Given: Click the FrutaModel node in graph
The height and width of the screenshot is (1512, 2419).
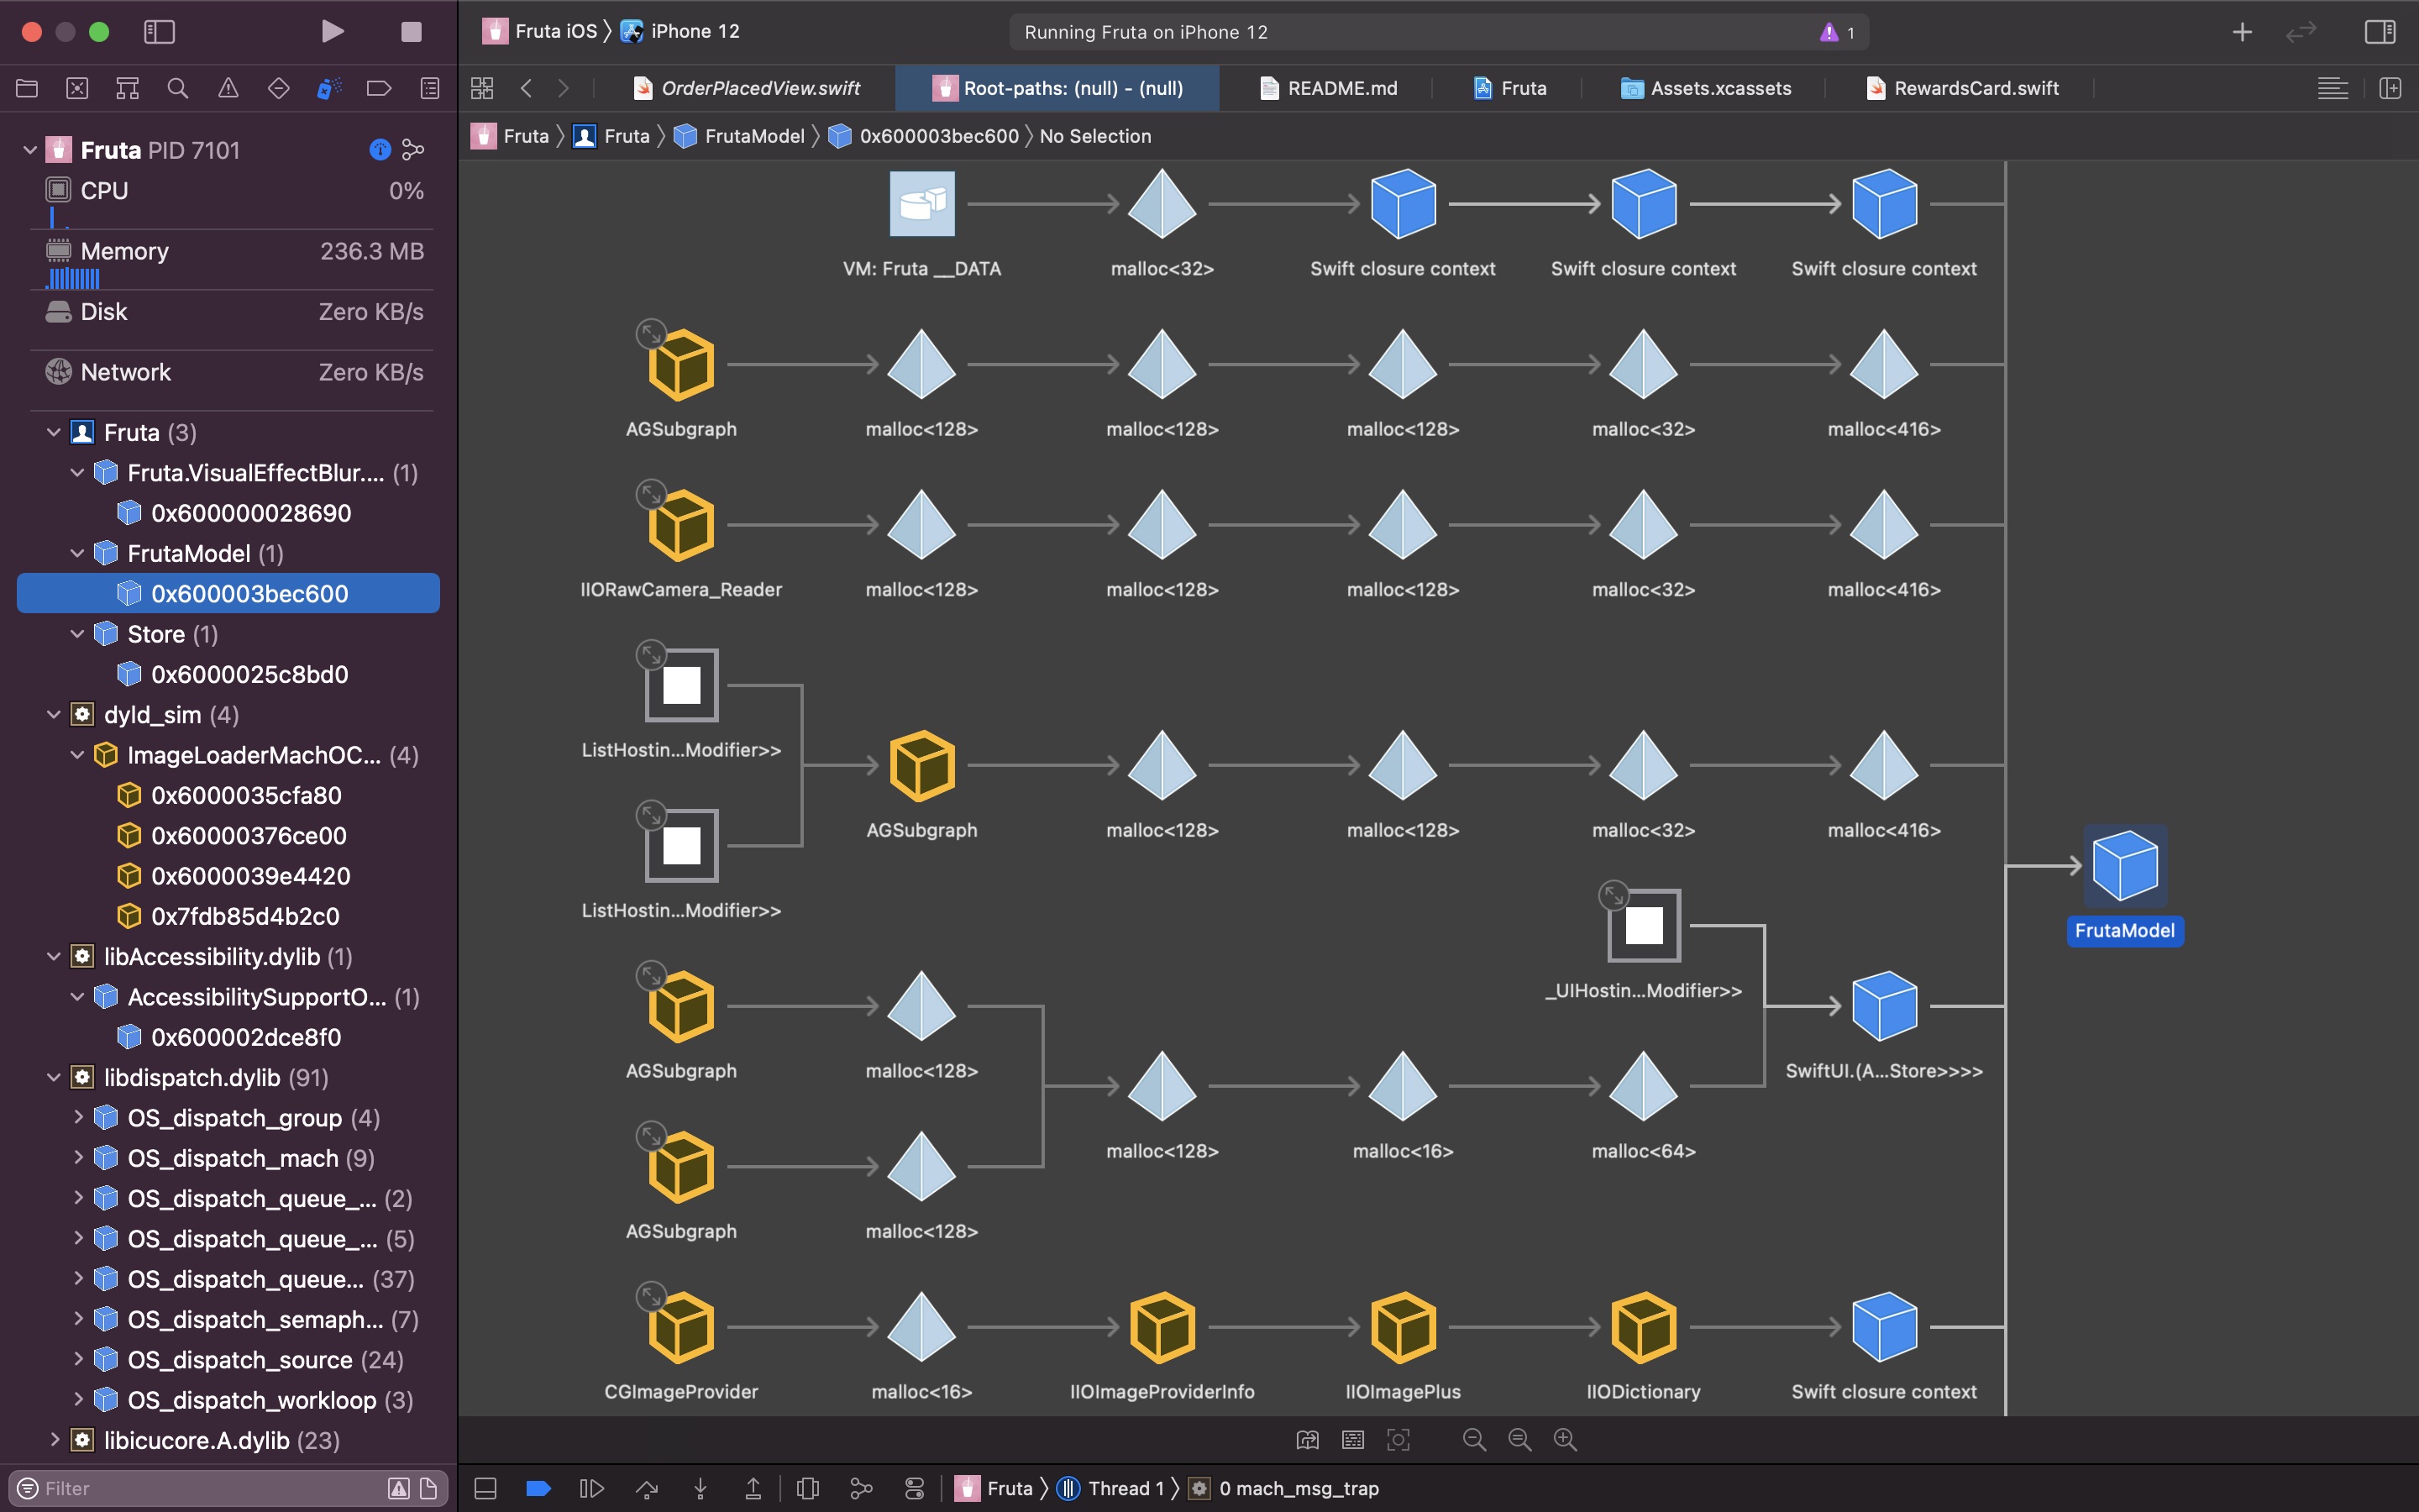Looking at the screenshot, I should tap(2124, 866).
